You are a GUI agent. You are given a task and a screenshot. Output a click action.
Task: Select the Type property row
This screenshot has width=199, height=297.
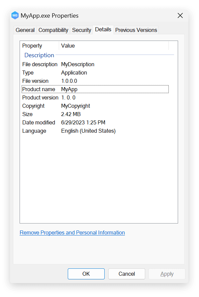pyautogui.click(x=50, y=73)
